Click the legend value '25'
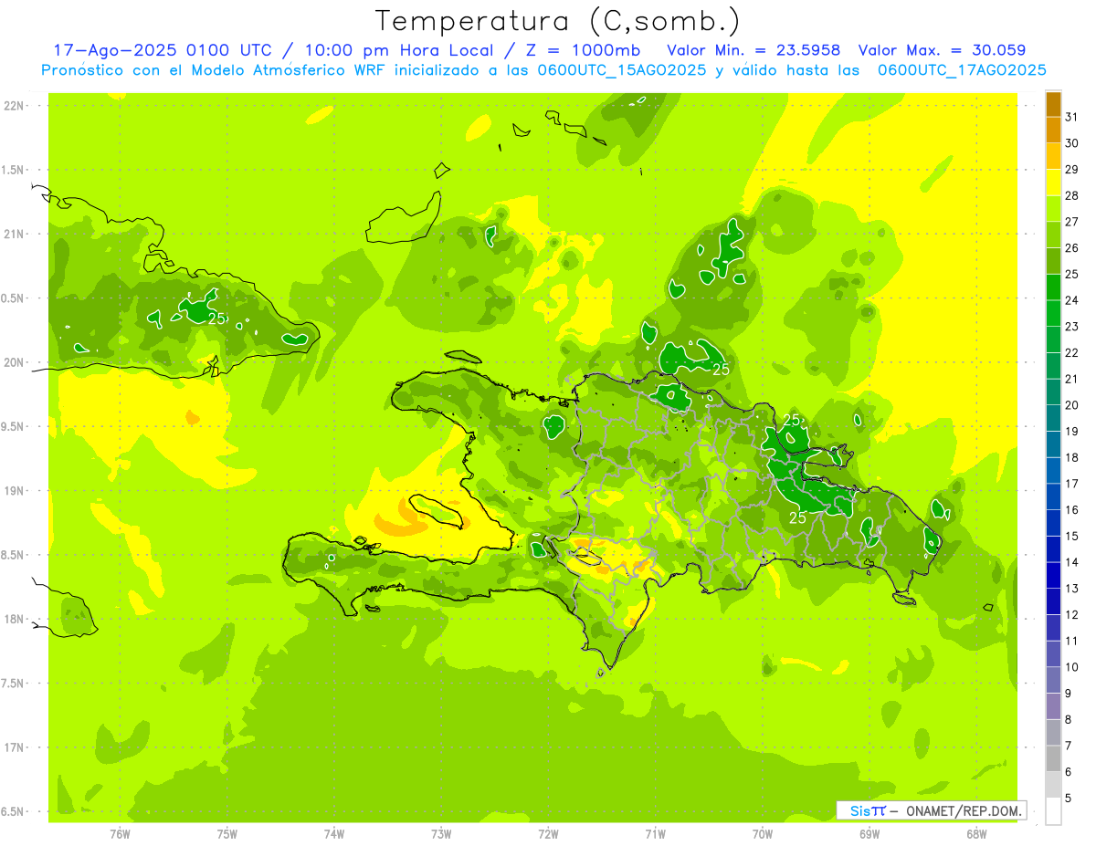This screenshot has width=1096, height=846. point(1072,274)
